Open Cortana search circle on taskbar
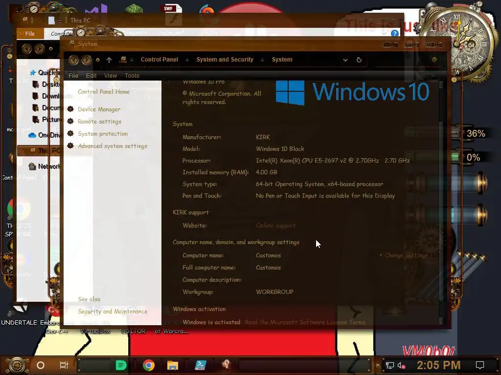This screenshot has width=501, height=375. click(x=41, y=365)
